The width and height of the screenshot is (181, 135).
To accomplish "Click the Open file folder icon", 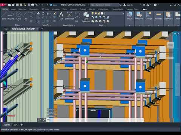I will (x=13, y=5).
